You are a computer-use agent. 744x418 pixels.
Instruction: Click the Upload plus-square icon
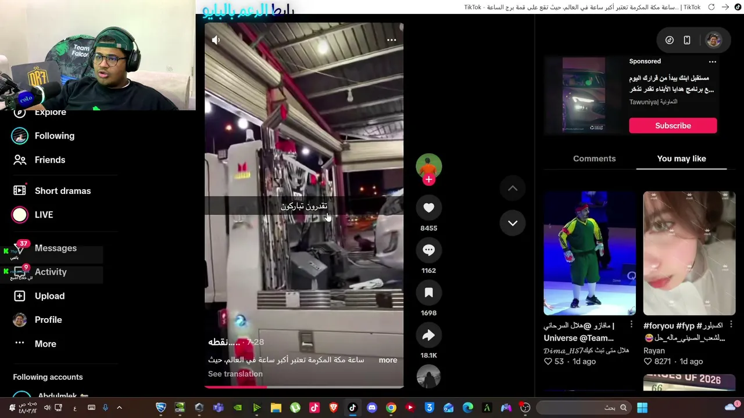coord(20,296)
